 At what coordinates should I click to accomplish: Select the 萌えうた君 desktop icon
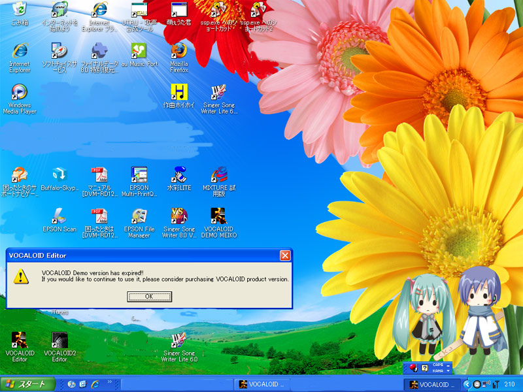pos(179,13)
